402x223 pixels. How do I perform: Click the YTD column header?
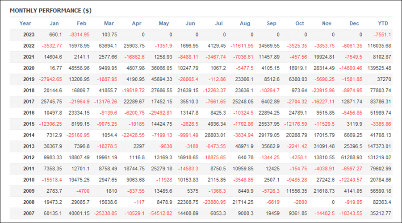coord(383,23)
